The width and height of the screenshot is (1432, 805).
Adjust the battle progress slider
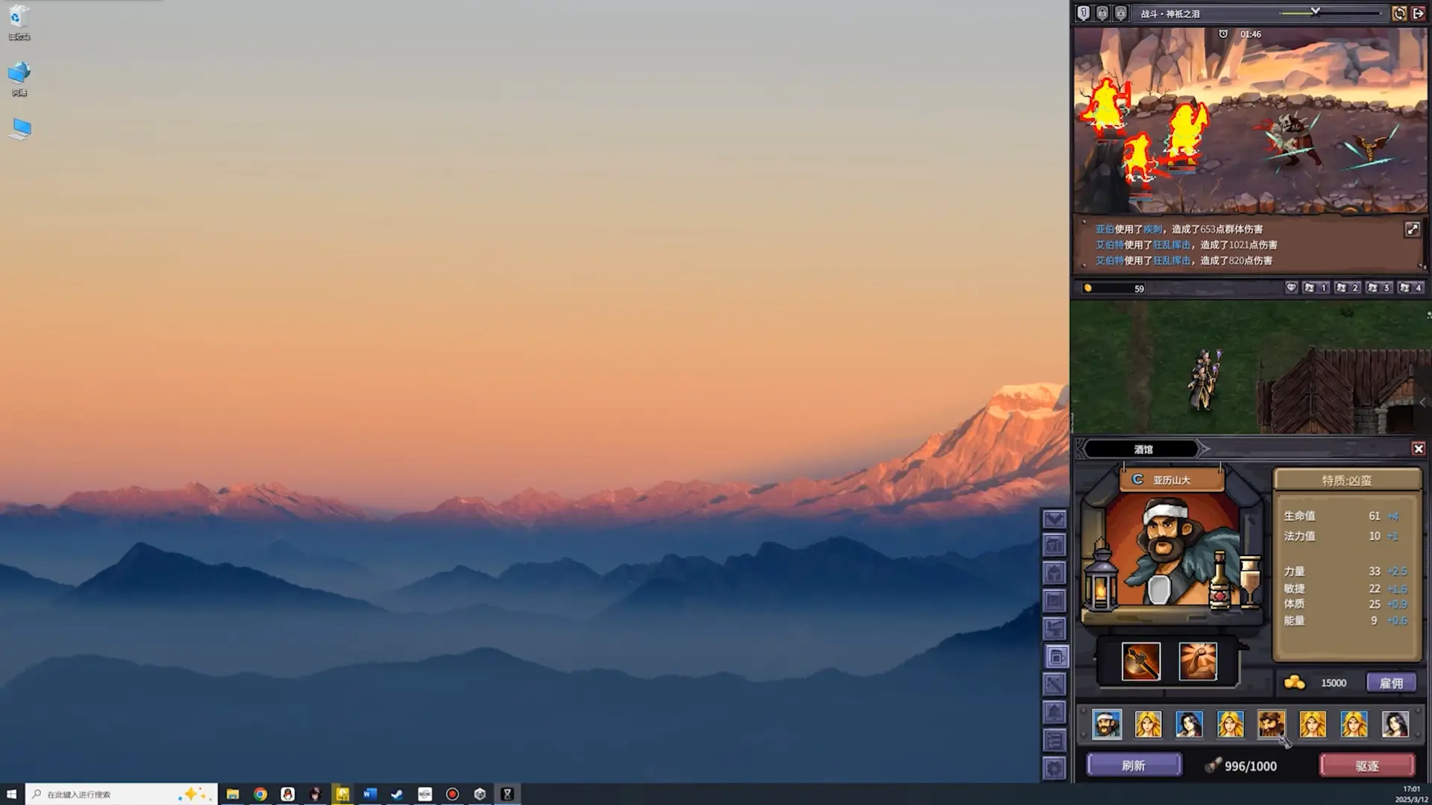pyautogui.click(x=1315, y=12)
